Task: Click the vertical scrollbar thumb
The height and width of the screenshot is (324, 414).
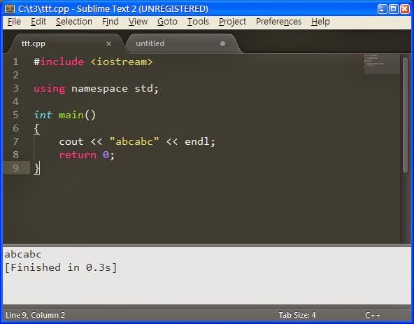Action: [x=406, y=115]
